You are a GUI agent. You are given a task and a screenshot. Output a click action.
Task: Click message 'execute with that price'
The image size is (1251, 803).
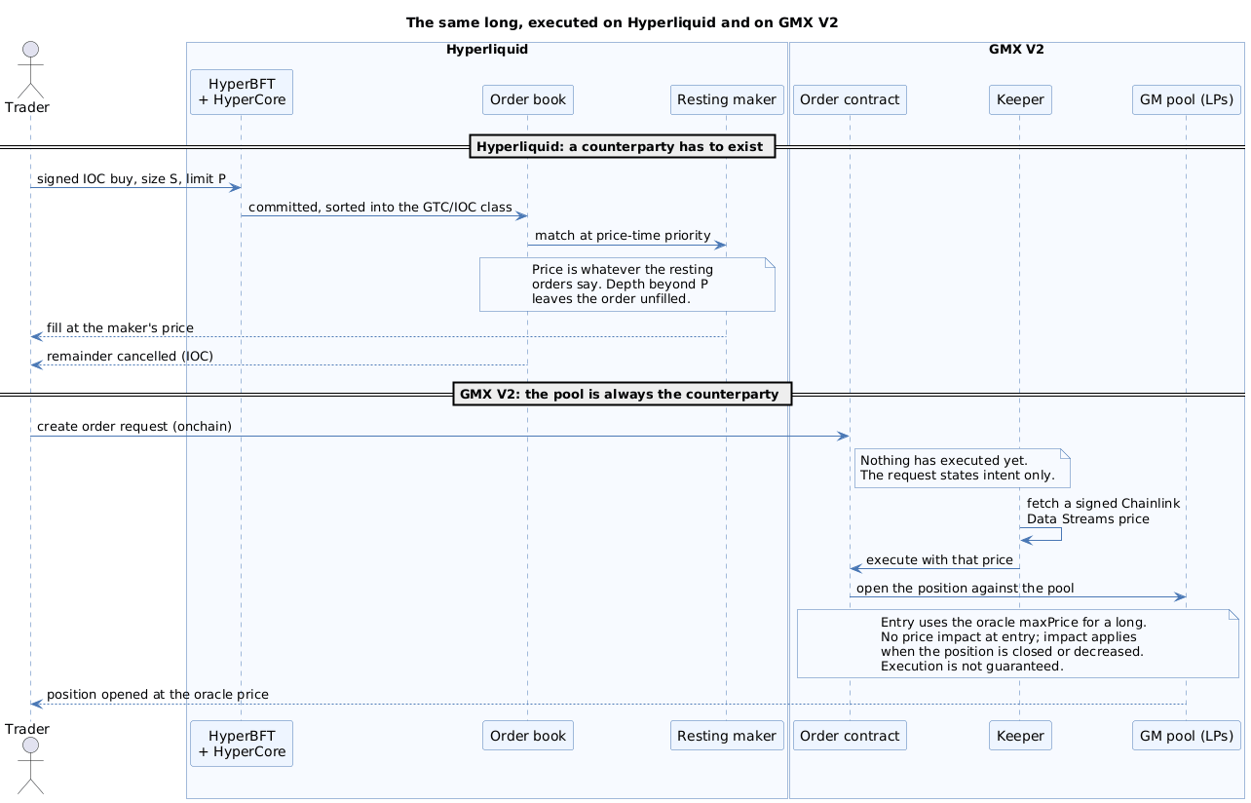pyautogui.click(x=939, y=560)
